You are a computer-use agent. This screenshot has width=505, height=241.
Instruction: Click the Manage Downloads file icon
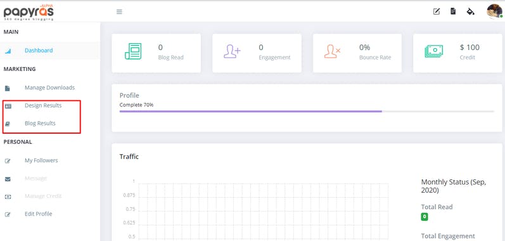pos(8,88)
